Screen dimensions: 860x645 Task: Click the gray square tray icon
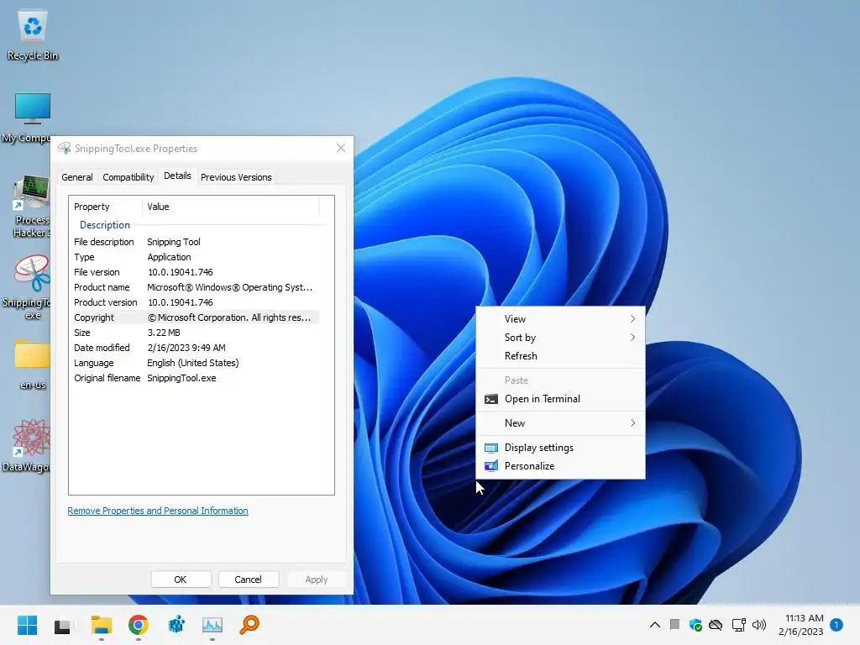[x=674, y=624]
